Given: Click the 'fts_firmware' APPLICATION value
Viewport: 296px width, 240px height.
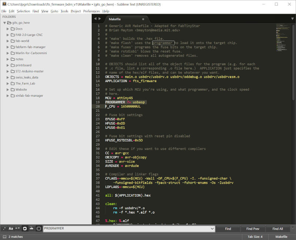Looking at the screenshot, I should 145,81.
